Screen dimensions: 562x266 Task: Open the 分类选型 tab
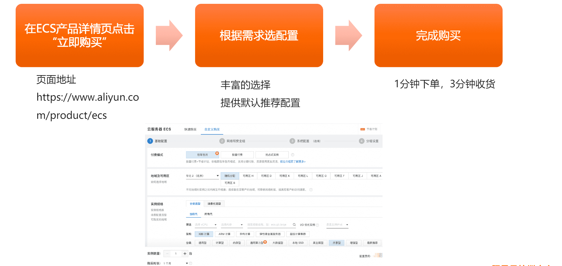195,204
